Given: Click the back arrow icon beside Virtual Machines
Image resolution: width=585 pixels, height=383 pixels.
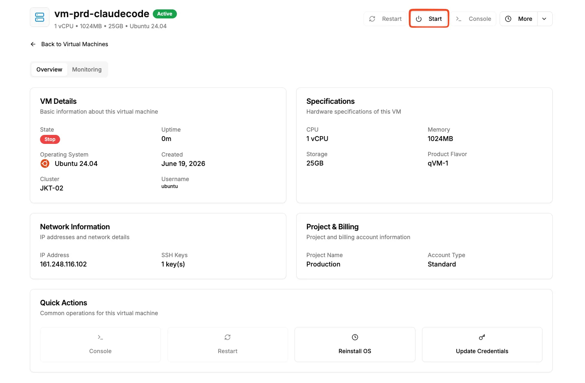Looking at the screenshot, I should pyautogui.click(x=33, y=44).
